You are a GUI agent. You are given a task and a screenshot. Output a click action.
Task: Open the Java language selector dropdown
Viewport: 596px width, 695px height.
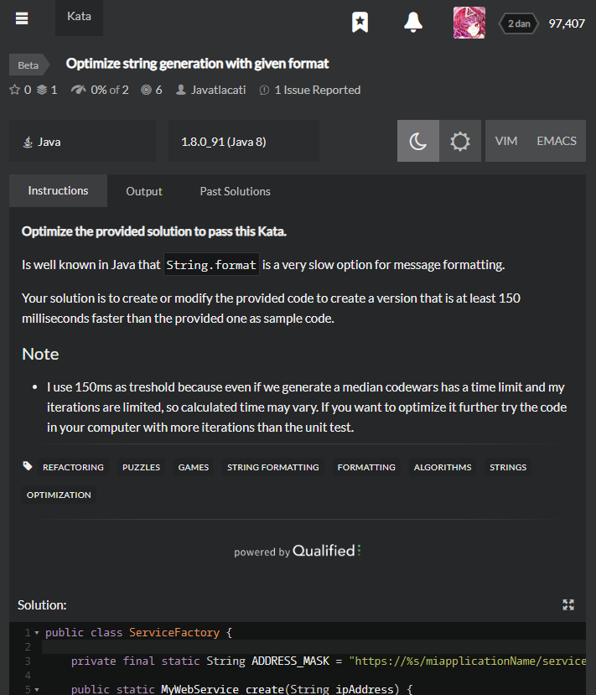[81, 140]
